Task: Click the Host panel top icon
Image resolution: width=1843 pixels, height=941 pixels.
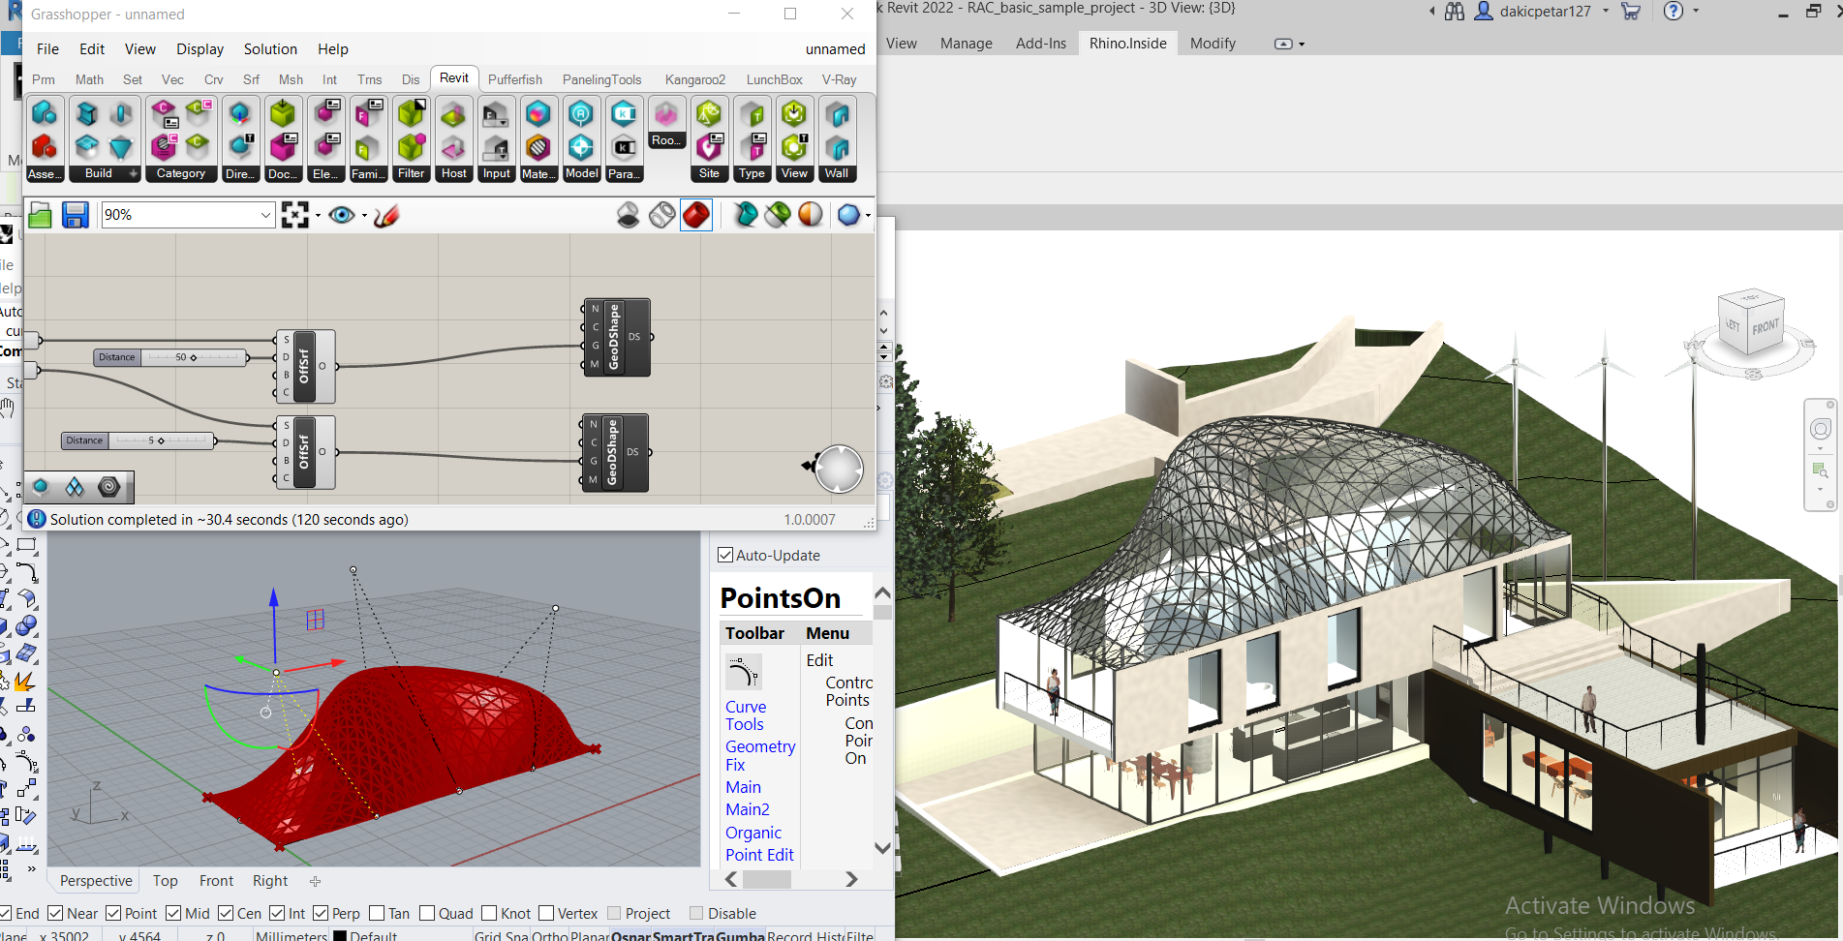Action: pyautogui.click(x=453, y=114)
